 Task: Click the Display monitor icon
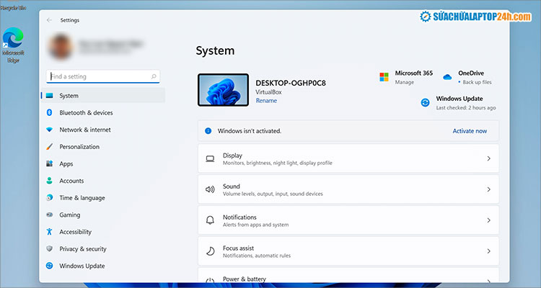(x=210, y=159)
